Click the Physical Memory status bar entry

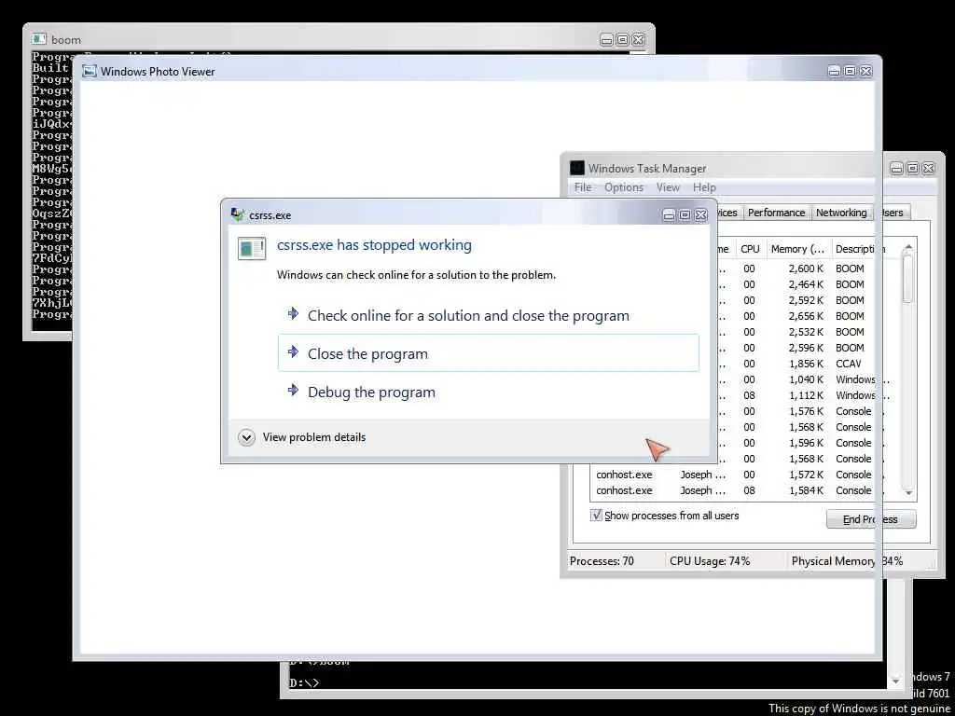[x=847, y=560]
